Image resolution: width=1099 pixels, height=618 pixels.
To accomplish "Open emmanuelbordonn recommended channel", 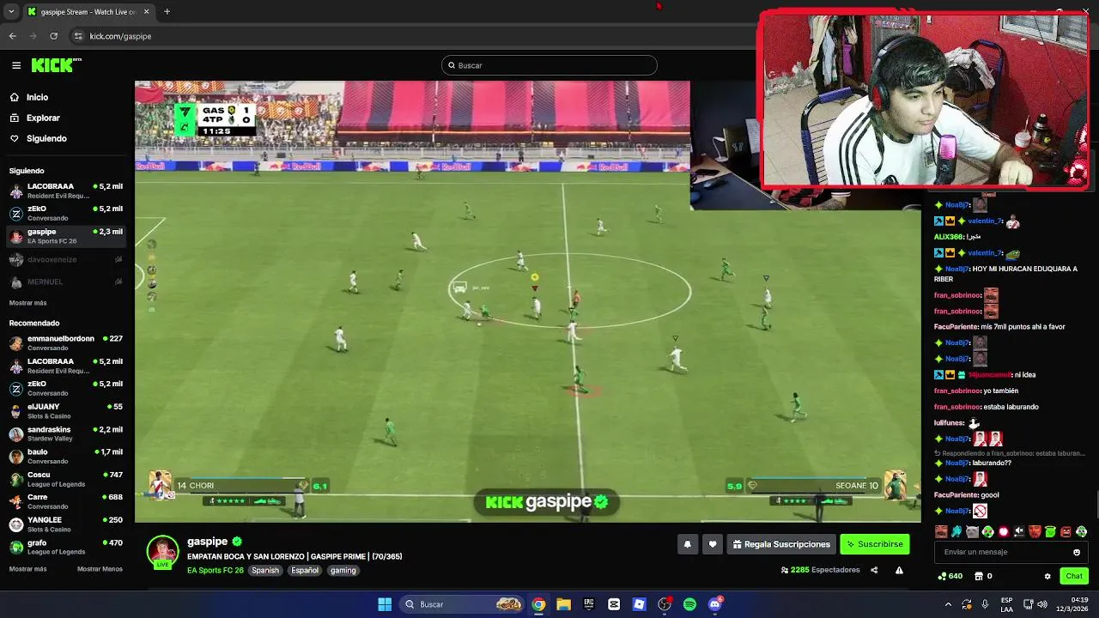I will (66, 342).
